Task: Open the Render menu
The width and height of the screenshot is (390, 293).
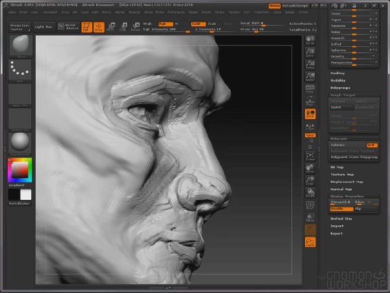Action: coord(193,12)
